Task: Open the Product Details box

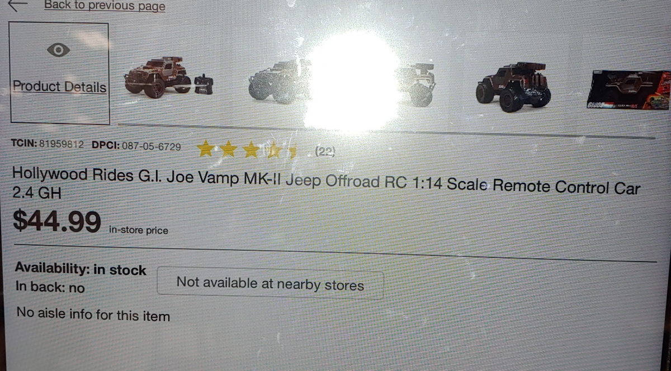Action: tap(59, 73)
